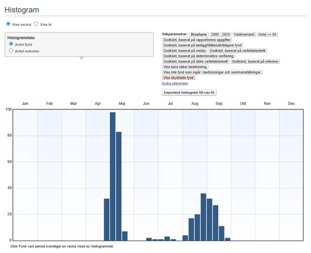Click the 'Antal >= 50' filter tag
The width and height of the screenshot is (311, 253).
click(267, 34)
